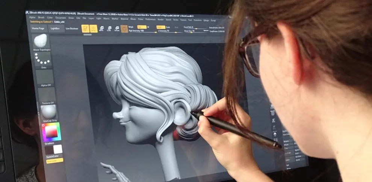Toggle the M material mode

[x=148, y=27]
